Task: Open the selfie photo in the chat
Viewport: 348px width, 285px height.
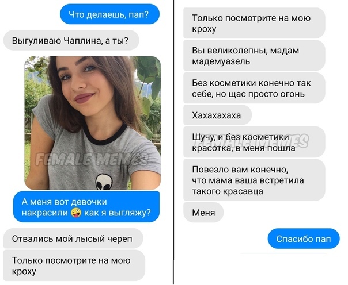Action: [93, 123]
